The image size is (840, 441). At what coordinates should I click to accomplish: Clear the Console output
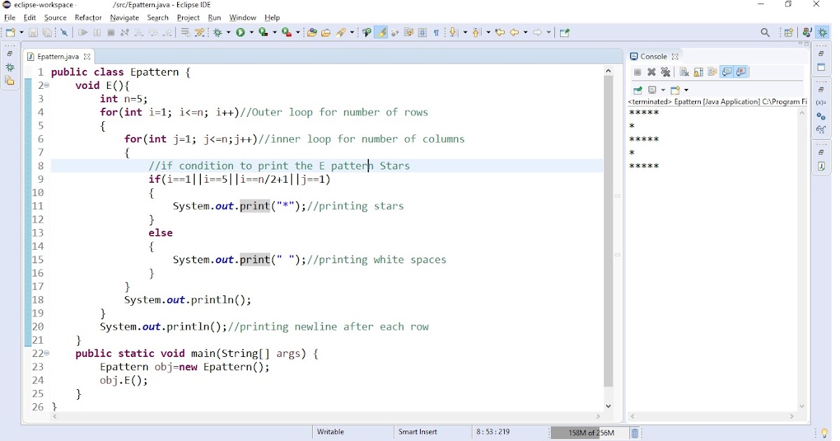[x=684, y=71]
